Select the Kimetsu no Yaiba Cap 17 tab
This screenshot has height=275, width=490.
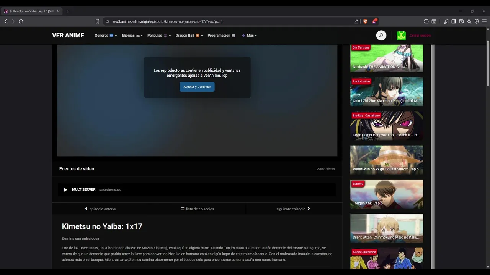click(x=32, y=11)
